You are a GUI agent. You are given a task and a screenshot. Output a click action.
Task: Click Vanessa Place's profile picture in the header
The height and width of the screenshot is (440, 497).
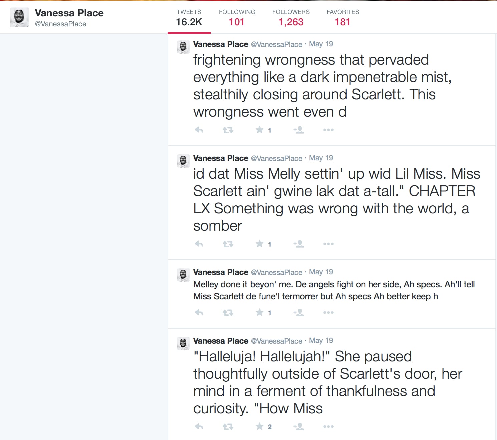pyautogui.click(x=19, y=17)
